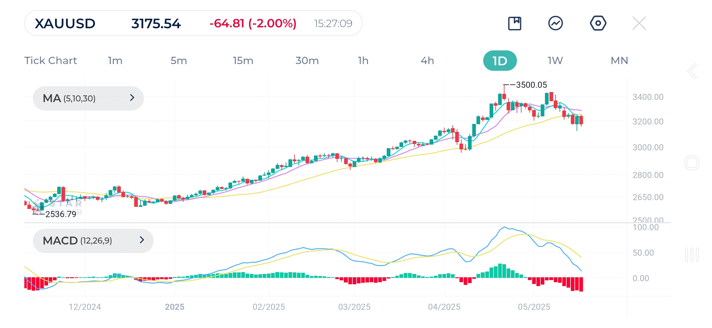Screen dimensions: 712x328
Task: Select the 4h timeframe
Action: coord(427,60)
